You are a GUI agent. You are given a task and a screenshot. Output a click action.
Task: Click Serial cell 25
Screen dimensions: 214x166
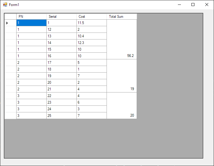[x=62, y=116]
